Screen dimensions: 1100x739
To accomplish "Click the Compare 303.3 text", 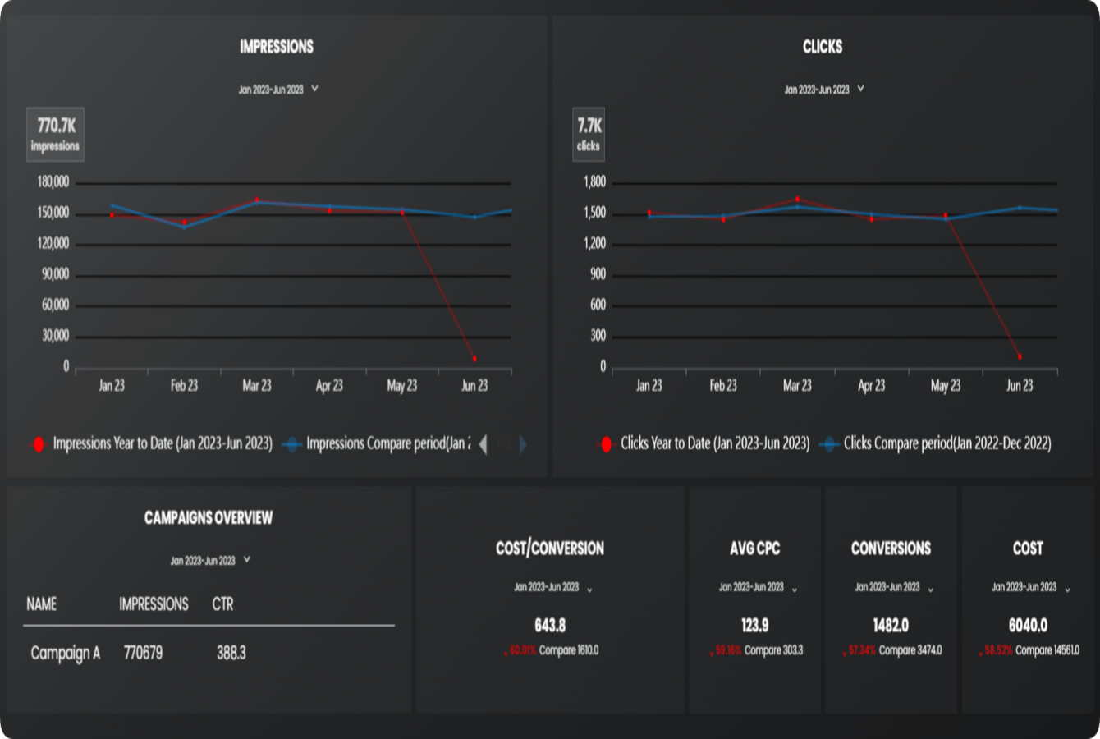I will [x=773, y=650].
